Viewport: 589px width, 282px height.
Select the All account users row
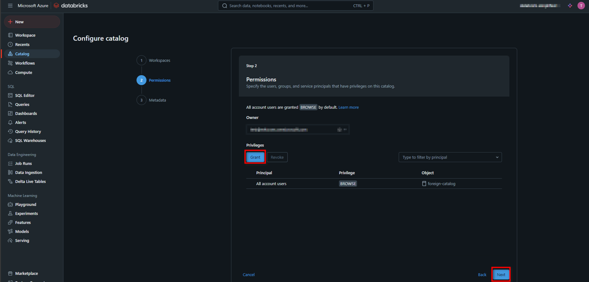coord(271,183)
